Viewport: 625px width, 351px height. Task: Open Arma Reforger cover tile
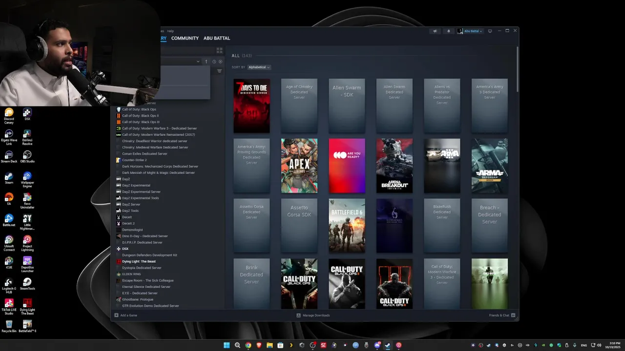pyautogui.click(x=490, y=166)
